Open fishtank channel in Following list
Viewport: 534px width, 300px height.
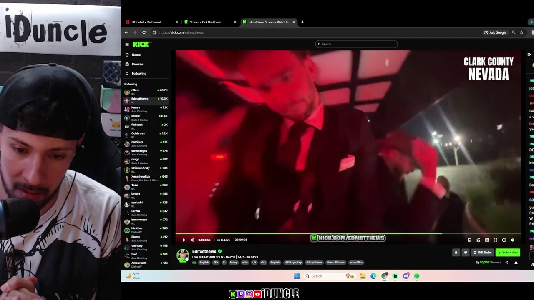point(146,126)
